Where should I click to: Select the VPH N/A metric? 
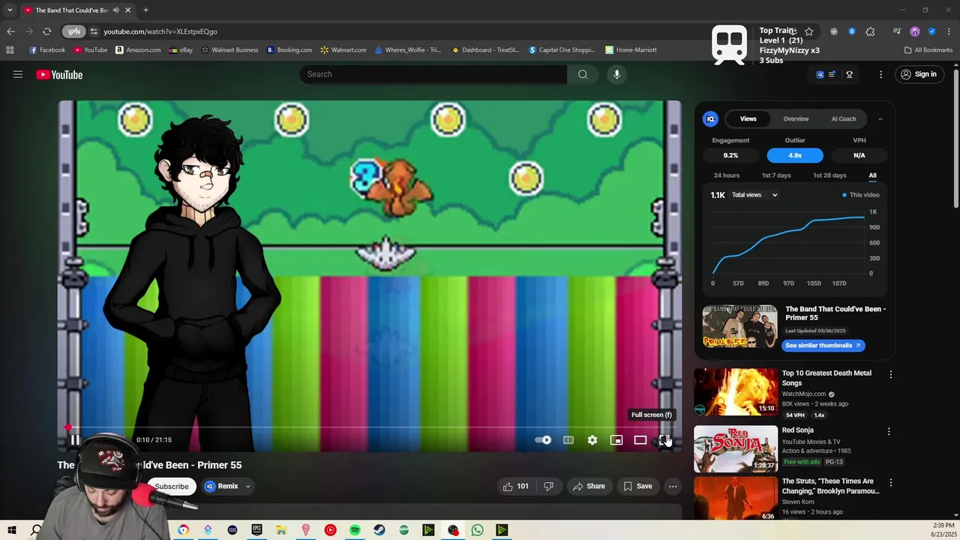(x=859, y=155)
